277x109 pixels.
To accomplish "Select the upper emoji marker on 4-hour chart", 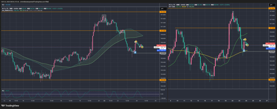I will [x=245, y=40].
